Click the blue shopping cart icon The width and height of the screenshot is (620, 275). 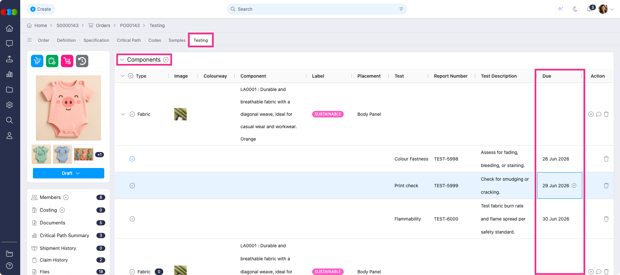tap(37, 61)
